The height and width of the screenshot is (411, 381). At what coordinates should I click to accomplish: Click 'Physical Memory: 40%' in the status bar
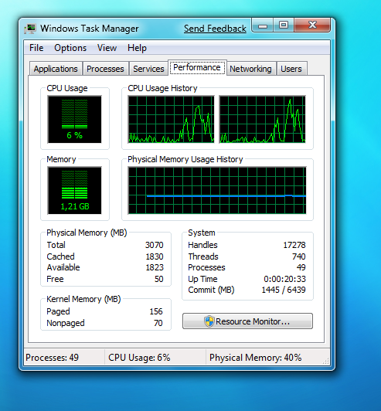pos(255,358)
